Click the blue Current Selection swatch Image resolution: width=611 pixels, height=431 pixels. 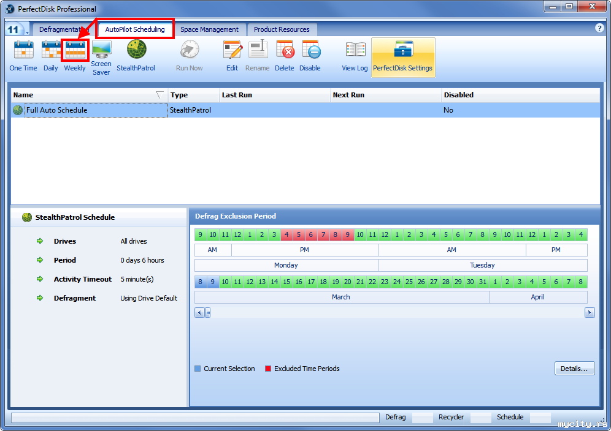(x=198, y=369)
